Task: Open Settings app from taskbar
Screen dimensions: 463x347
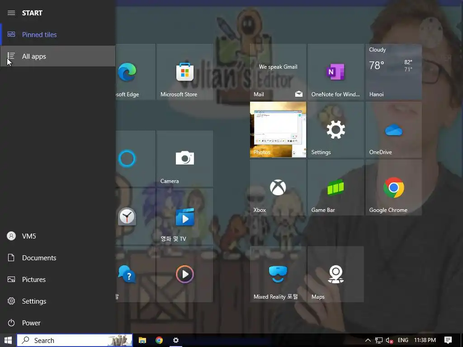Action: coord(176,340)
